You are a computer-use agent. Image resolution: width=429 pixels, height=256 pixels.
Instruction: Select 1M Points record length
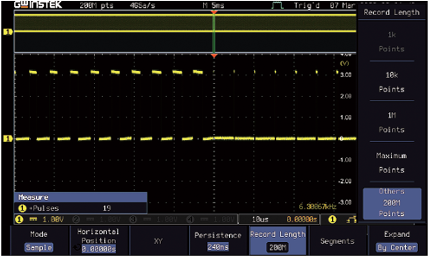391,122
